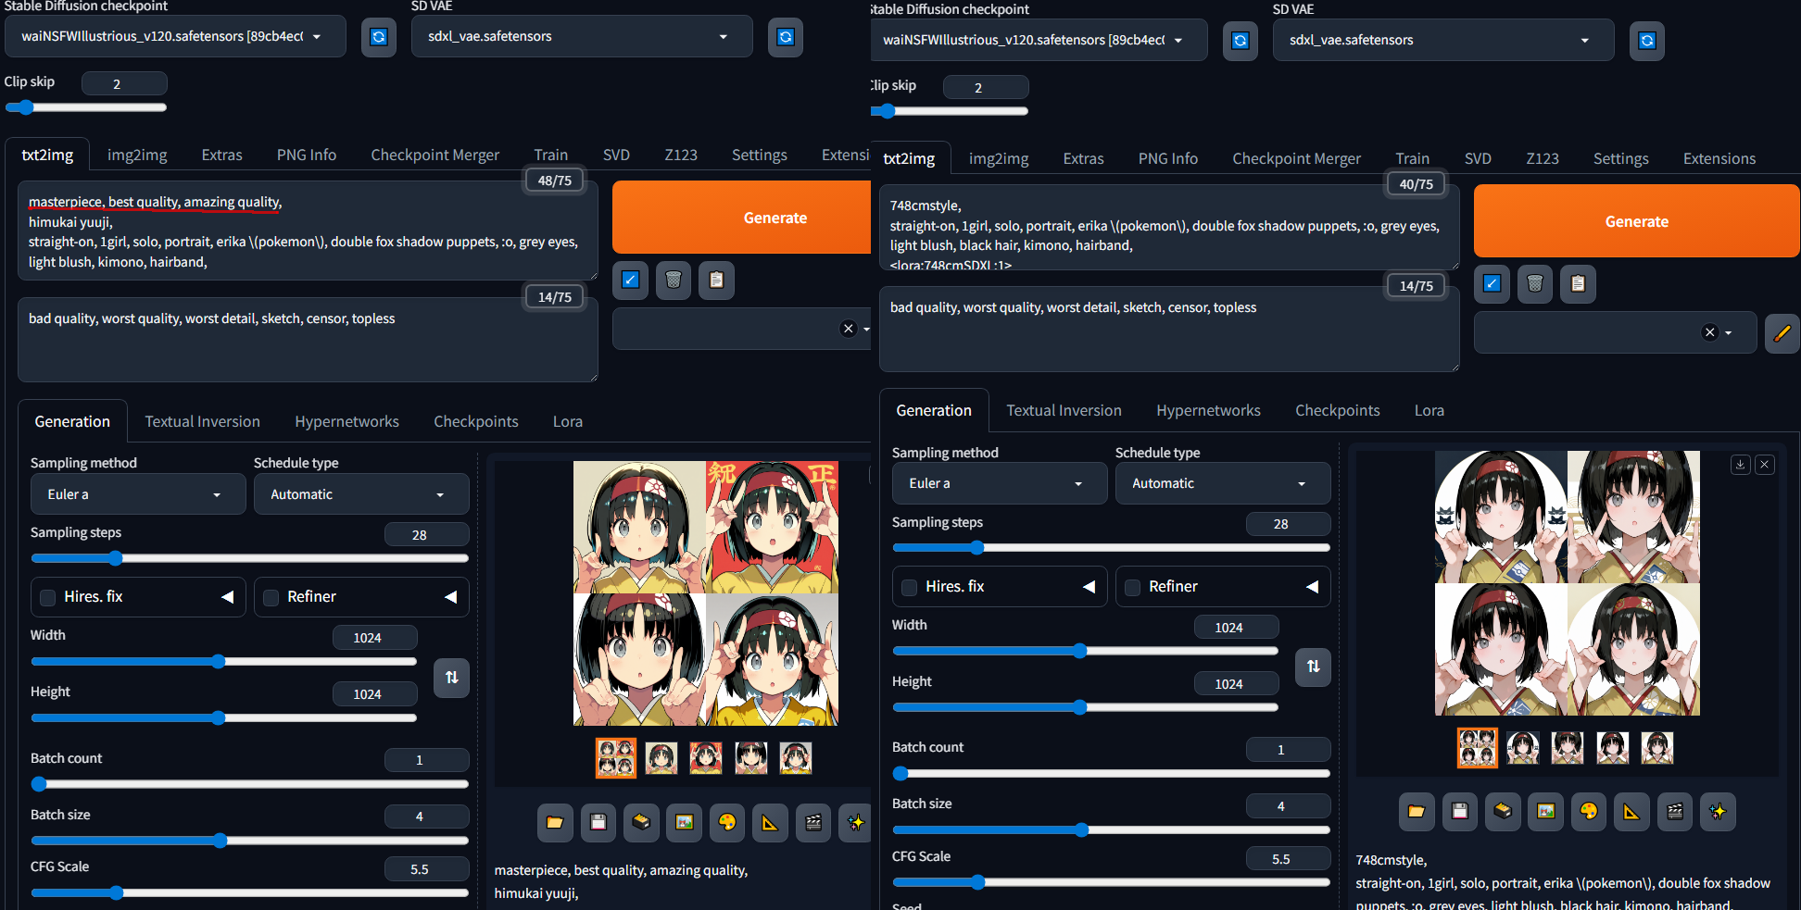The width and height of the screenshot is (1801, 910).
Task: Clear the prompt with trash icon, left window
Action: (x=674, y=280)
